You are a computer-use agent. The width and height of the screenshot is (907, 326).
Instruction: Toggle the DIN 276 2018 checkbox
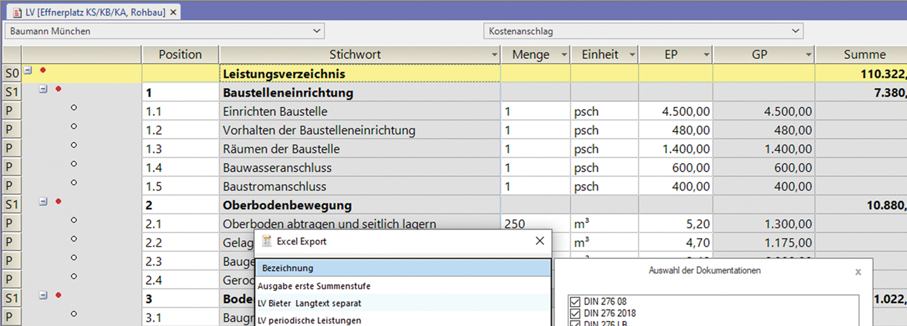[574, 313]
